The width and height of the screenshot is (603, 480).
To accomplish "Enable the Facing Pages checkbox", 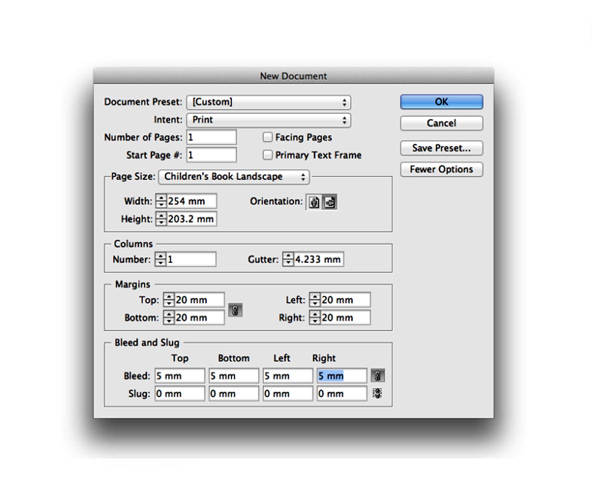I will click(x=268, y=137).
